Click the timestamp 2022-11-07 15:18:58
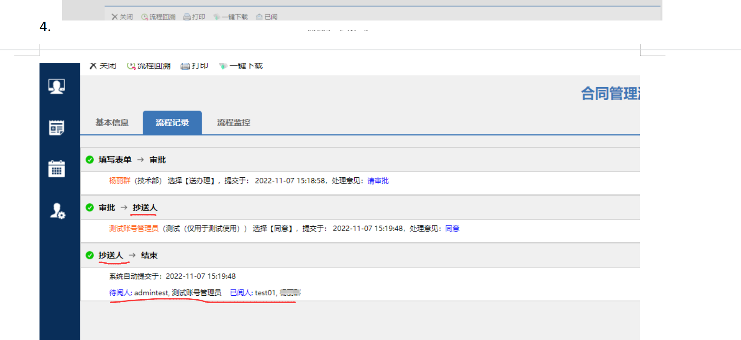Screen dimensions: 741x340 pos(290,181)
